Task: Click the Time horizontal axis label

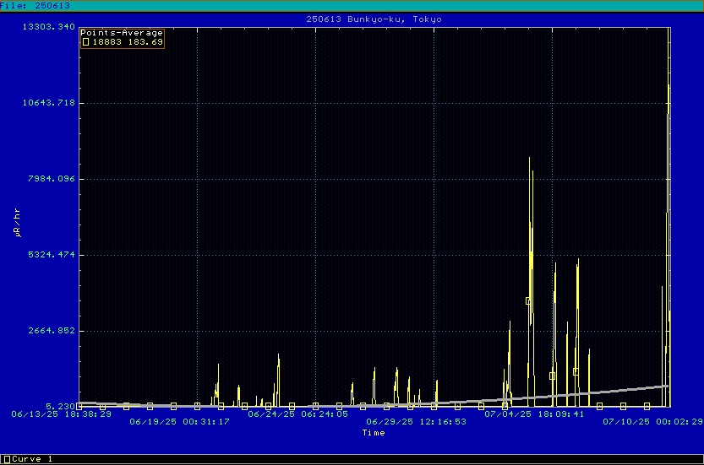Action: pyautogui.click(x=374, y=433)
